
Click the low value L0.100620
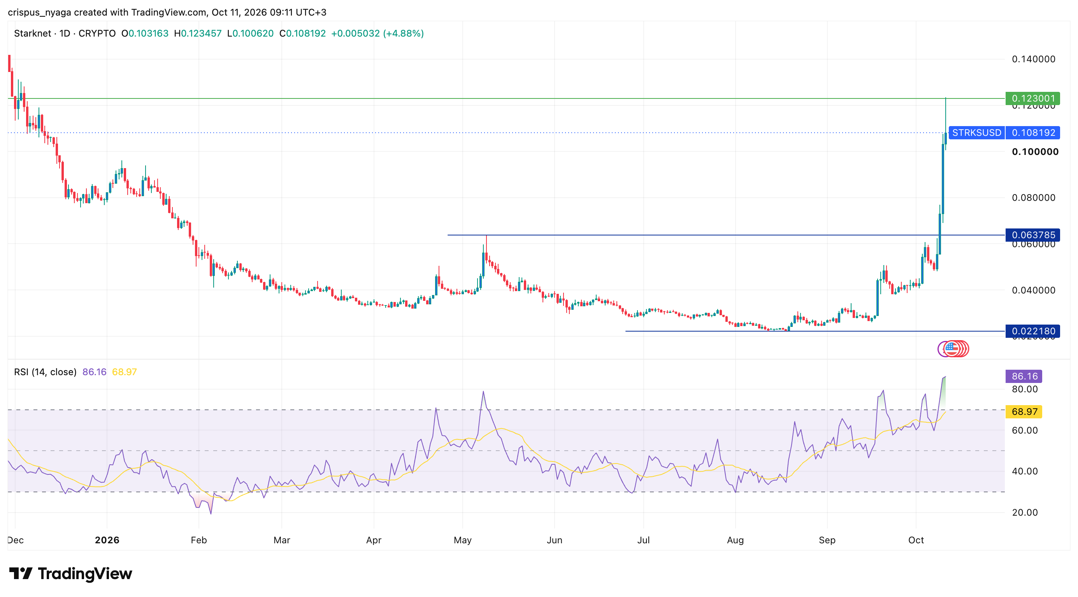tap(250, 33)
